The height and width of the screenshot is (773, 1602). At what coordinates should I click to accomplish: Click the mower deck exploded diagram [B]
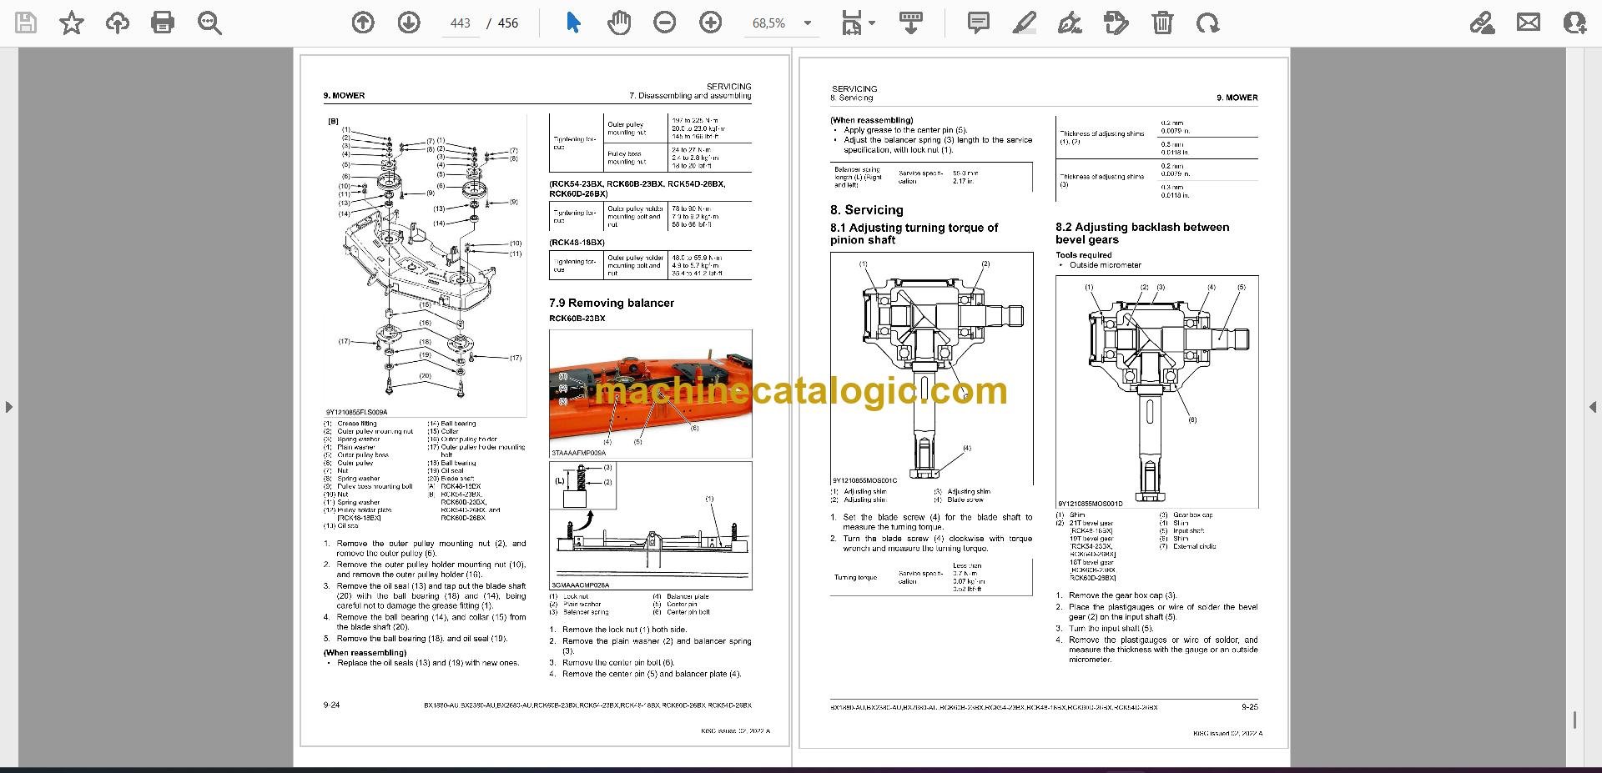(426, 265)
